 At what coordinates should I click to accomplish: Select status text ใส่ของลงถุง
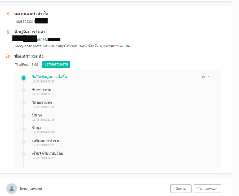point(42,102)
